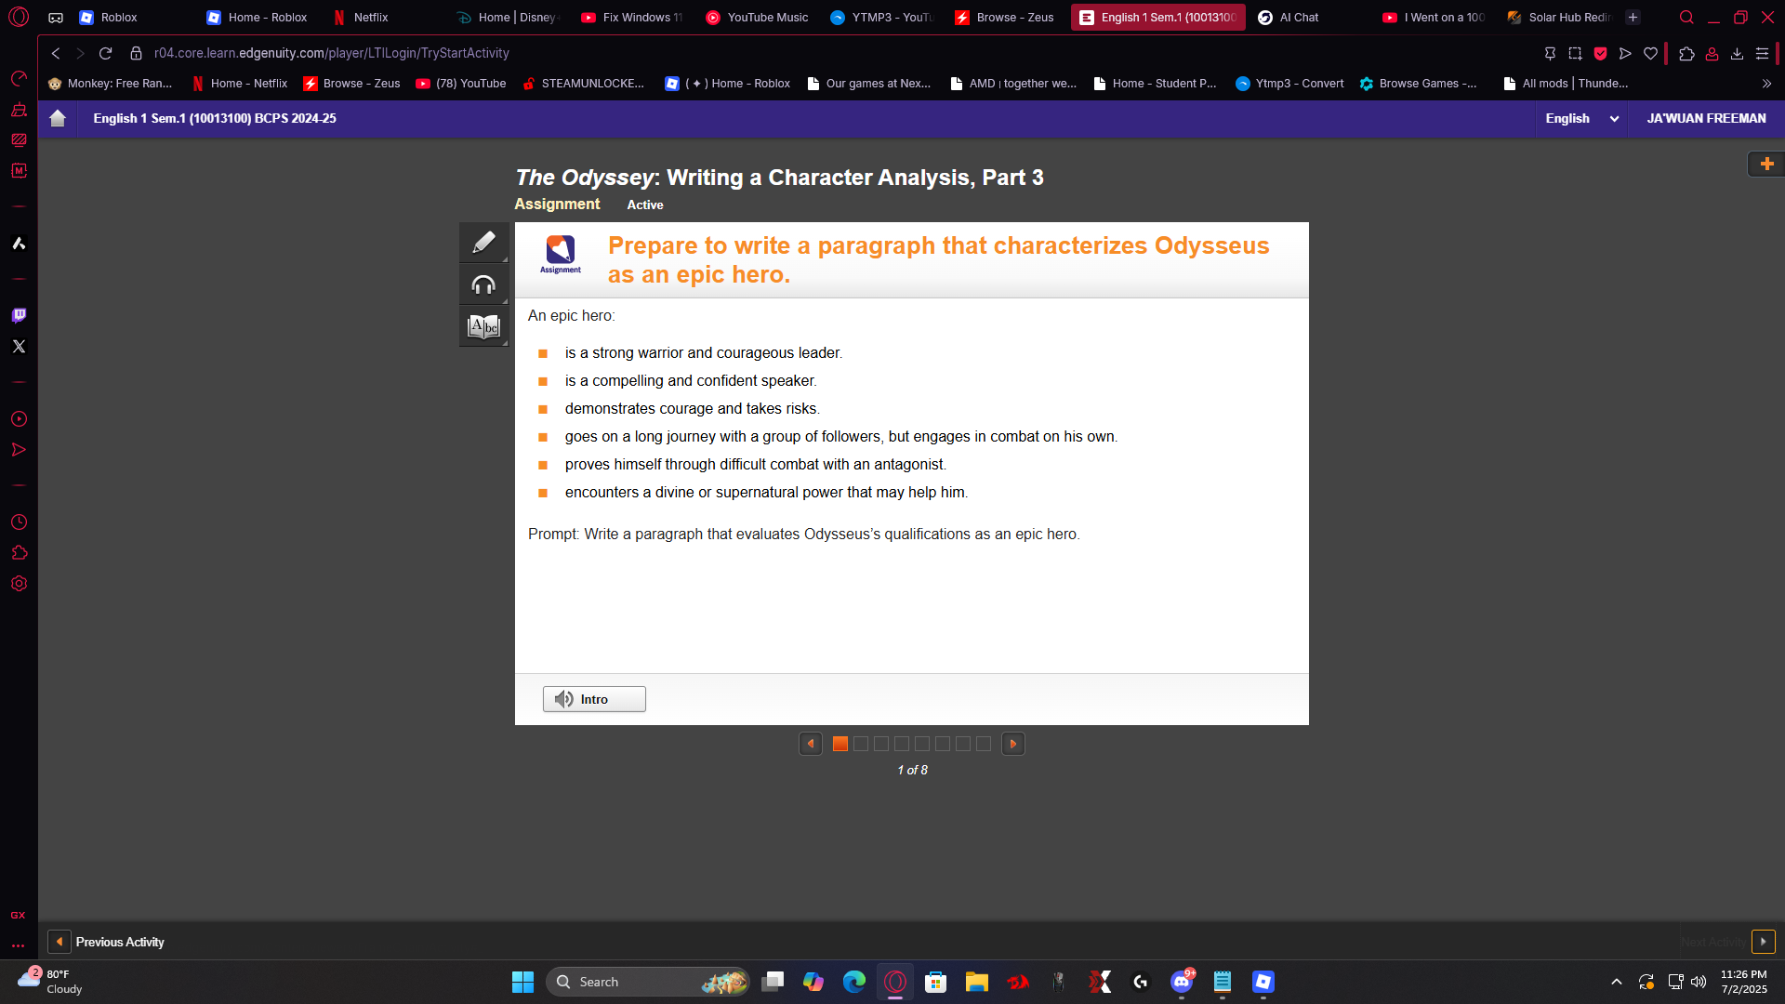Go to next slide arrow

pos(1013,744)
